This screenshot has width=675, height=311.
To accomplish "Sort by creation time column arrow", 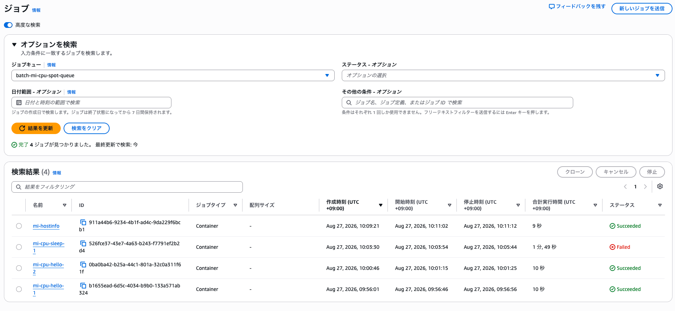I will (381, 205).
